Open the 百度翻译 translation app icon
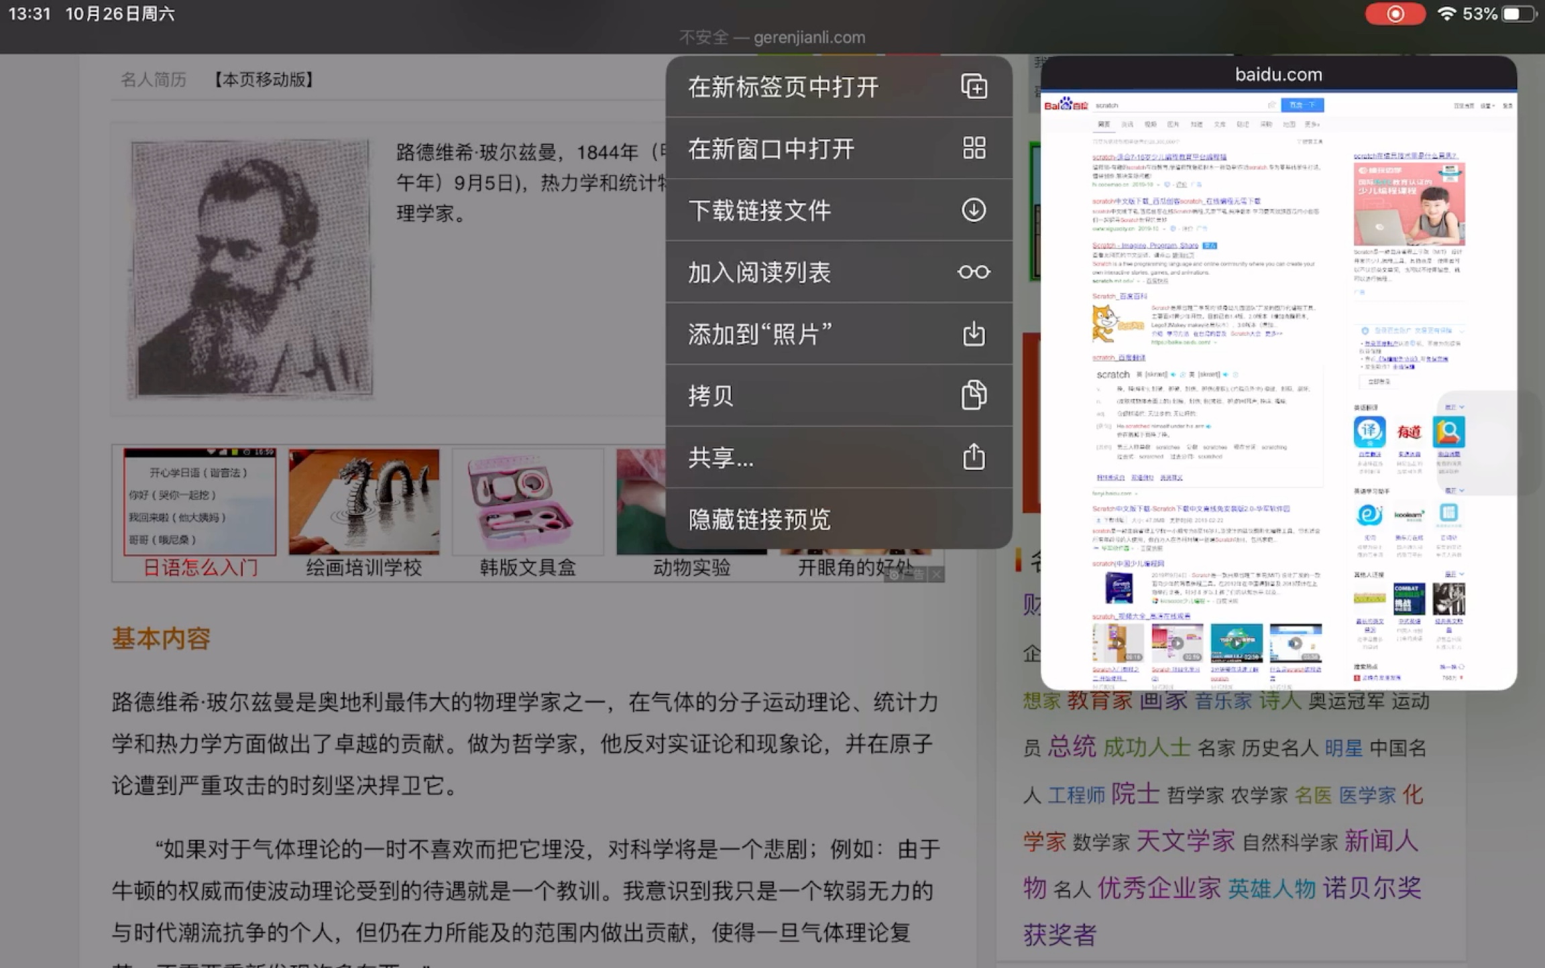The width and height of the screenshot is (1545, 968). pos(1370,432)
